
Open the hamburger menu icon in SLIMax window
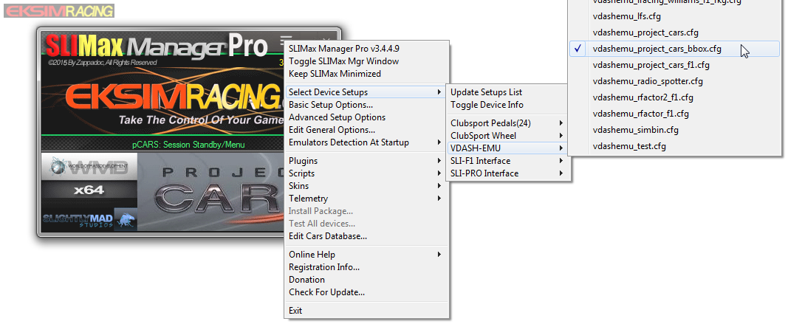pos(286,39)
